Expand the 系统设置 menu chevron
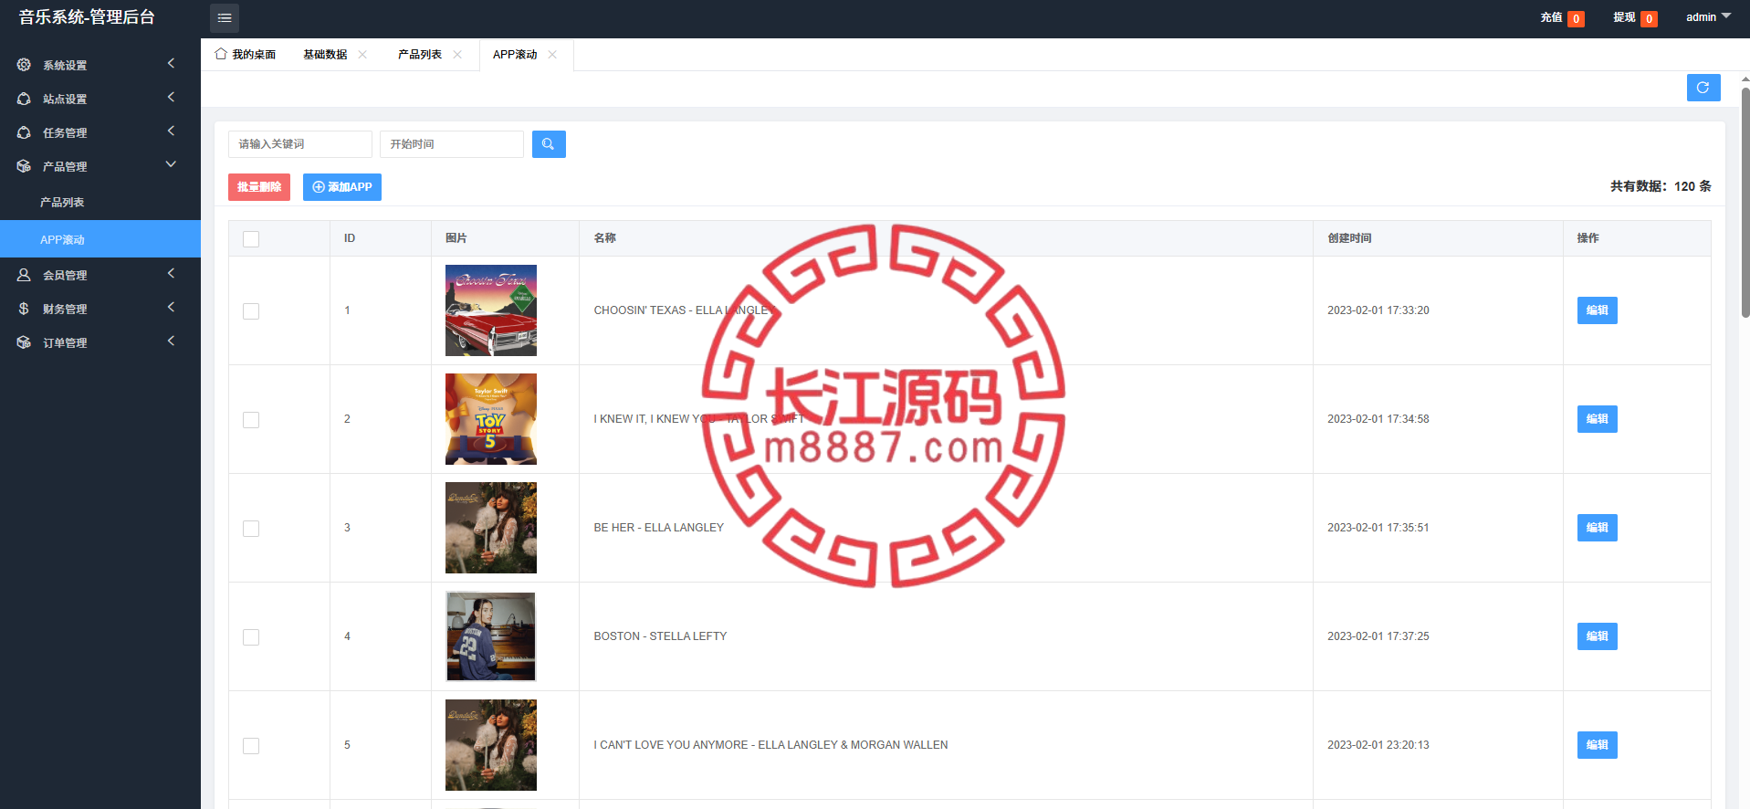 coord(171,63)
